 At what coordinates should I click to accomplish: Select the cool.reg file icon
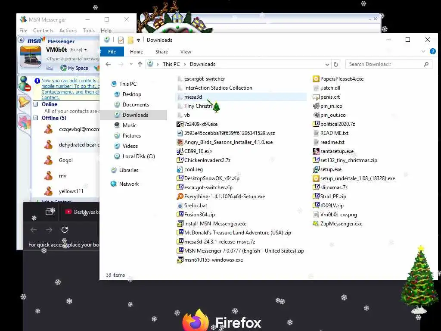click(x=180, y=169)
